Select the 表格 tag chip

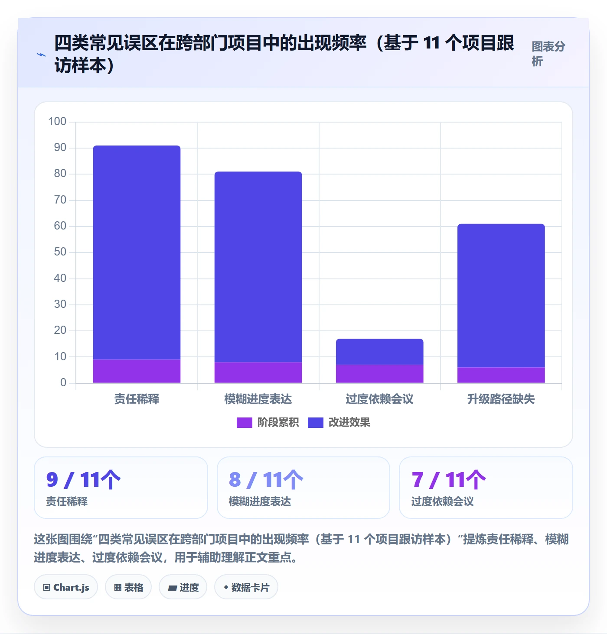tap(128, 587)
